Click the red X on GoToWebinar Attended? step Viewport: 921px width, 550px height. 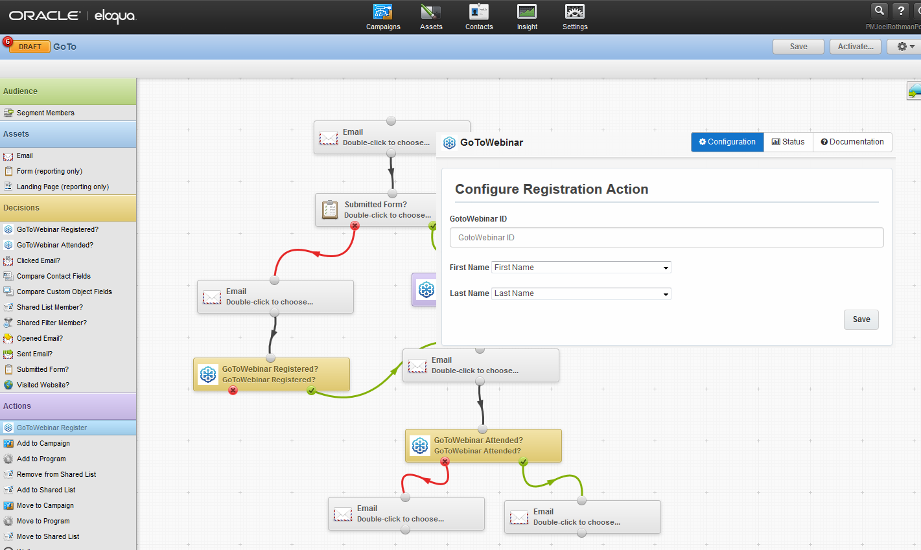tap(445, 461)
